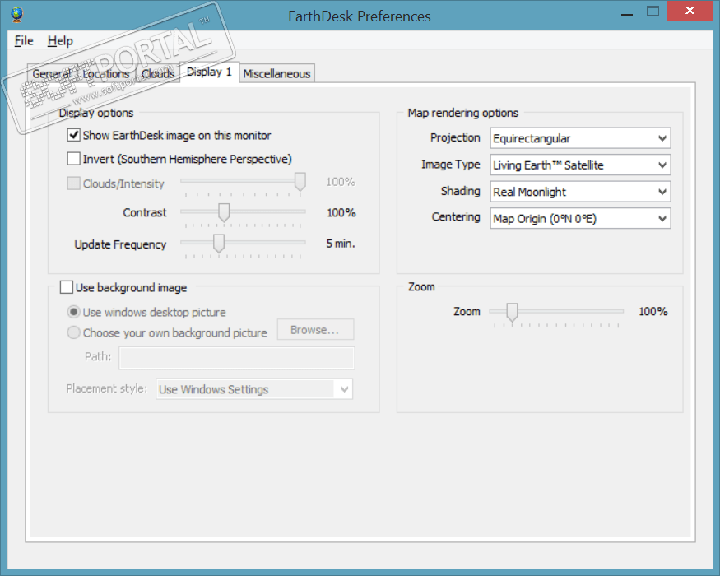The image size is (720, 576).
Task: Open the File menu
Action: [x=24, y=40]
